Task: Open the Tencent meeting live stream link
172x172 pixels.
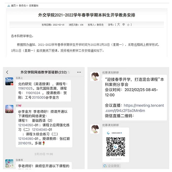Action: [134, 108]
